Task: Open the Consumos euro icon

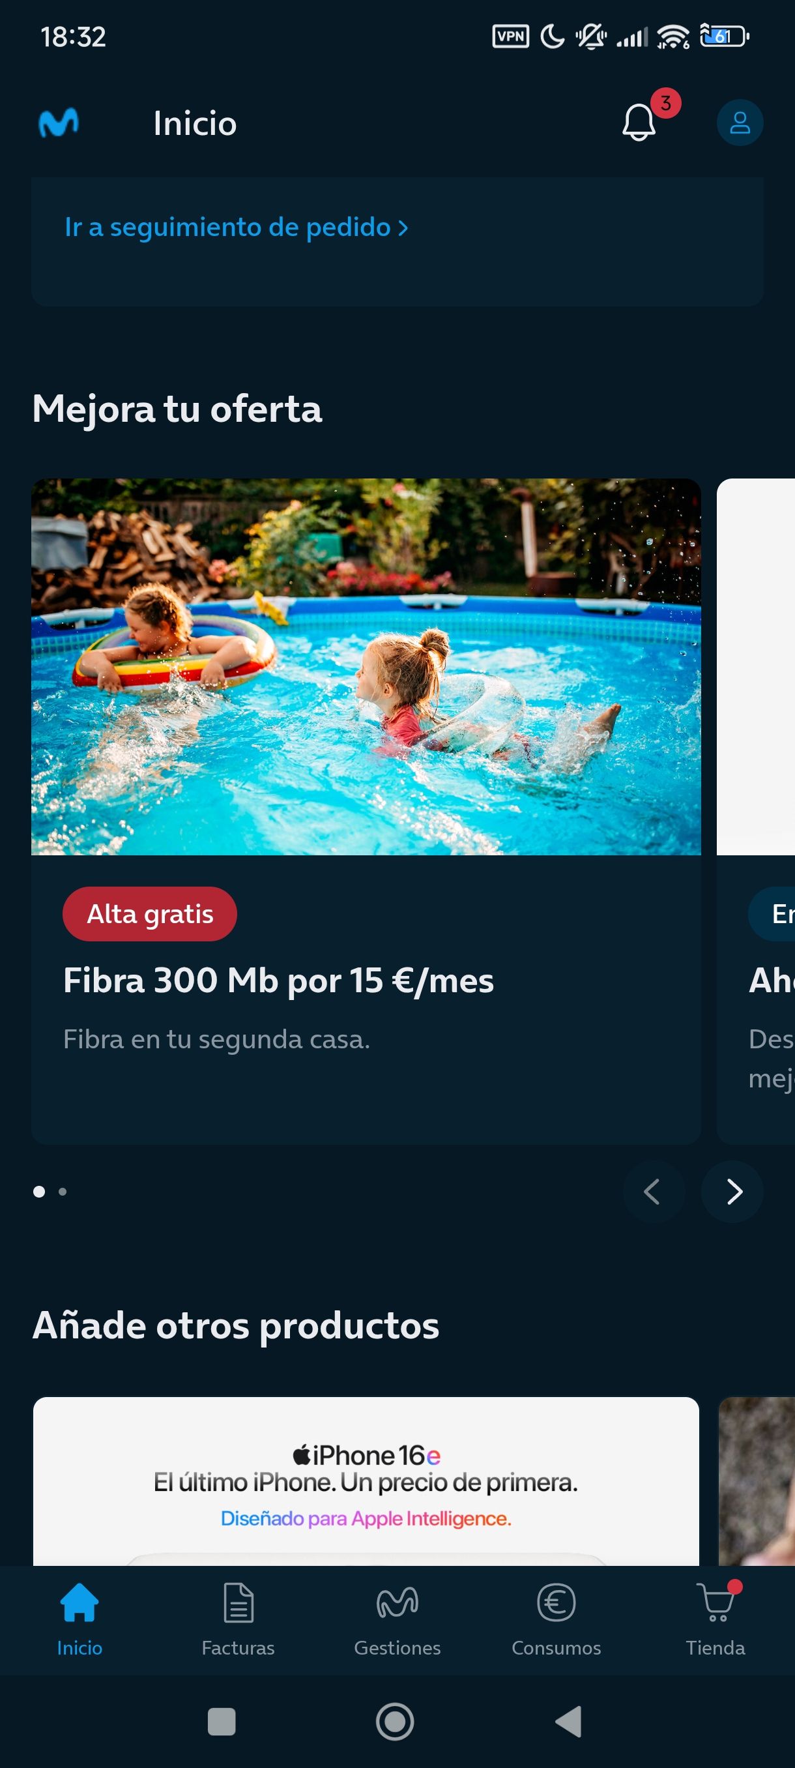Action: coord(556,1602)
